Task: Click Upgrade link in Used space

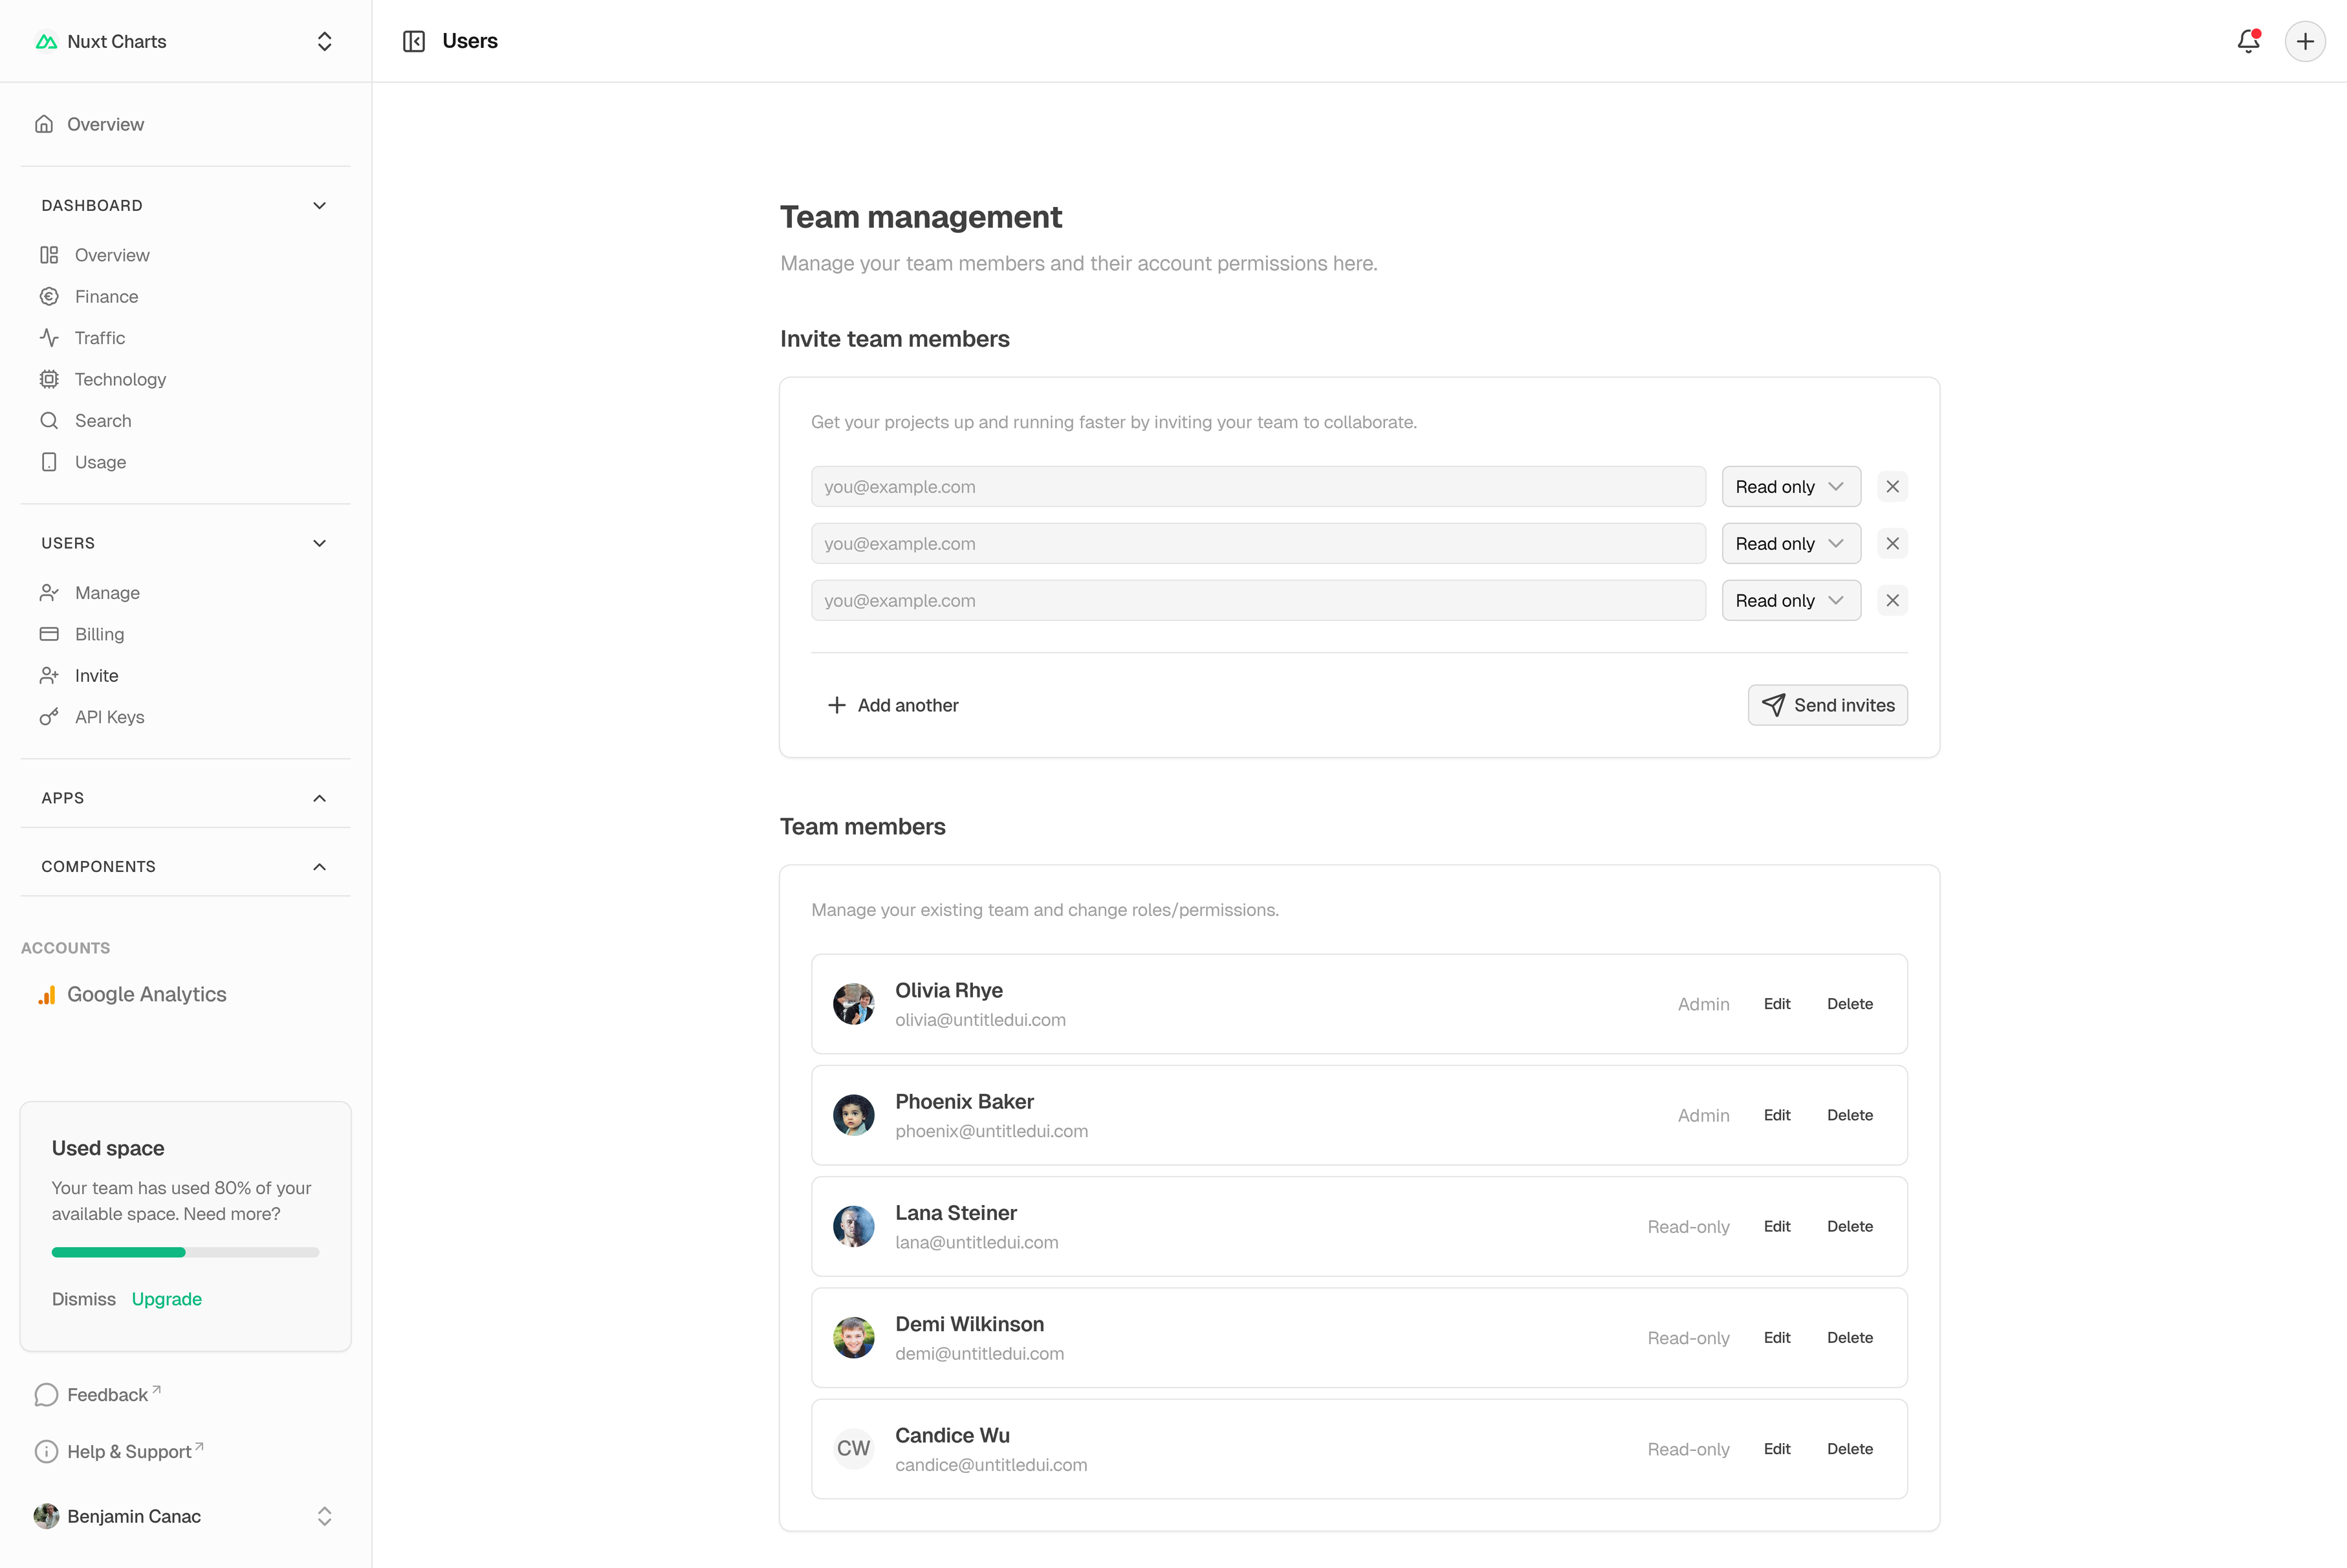Action: pyautogui.click(x=166, y=1299)
